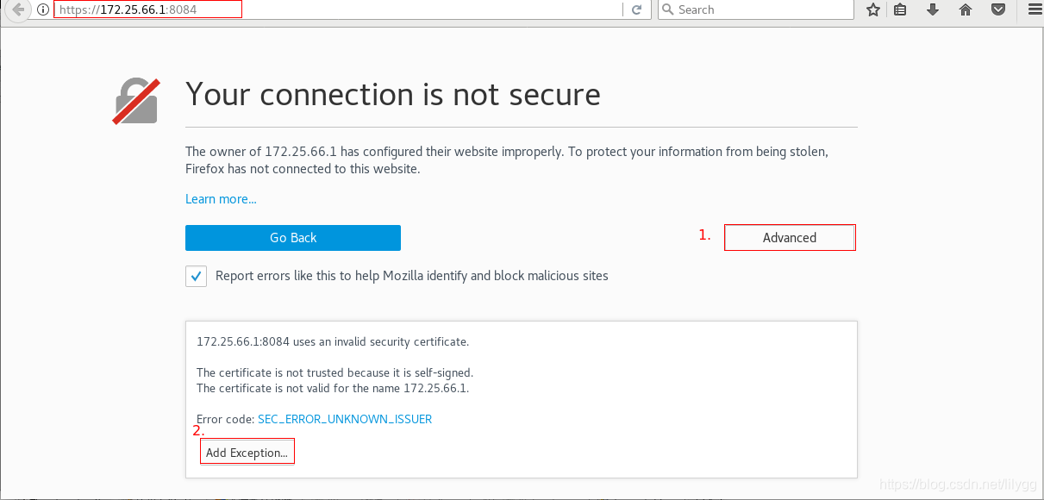The height and width of the screenshot is (500, 1044).
Task: Open the site information icon
Action: (x=42, y=9)
